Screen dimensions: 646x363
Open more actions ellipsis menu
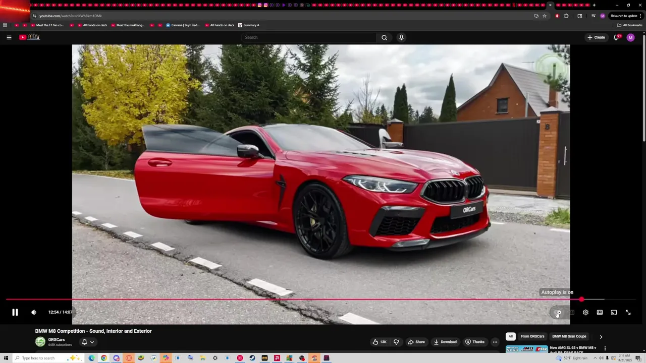coord(495,342)
